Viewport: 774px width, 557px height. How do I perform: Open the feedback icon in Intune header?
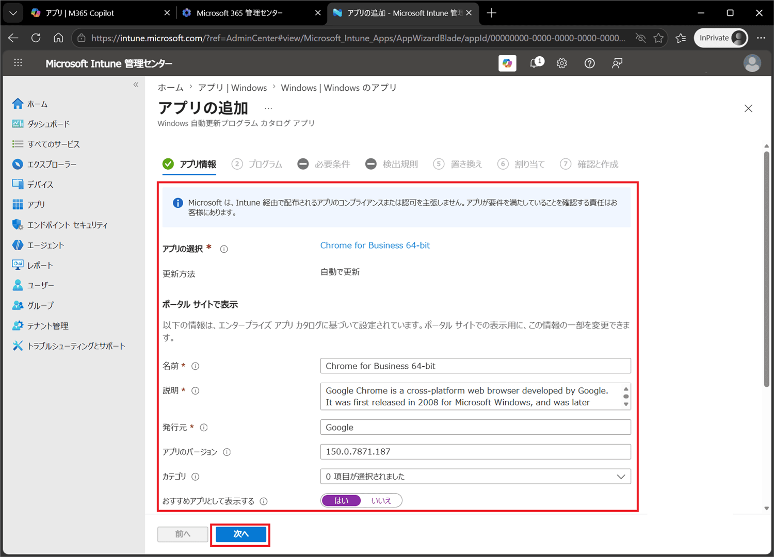coord(617,63)
